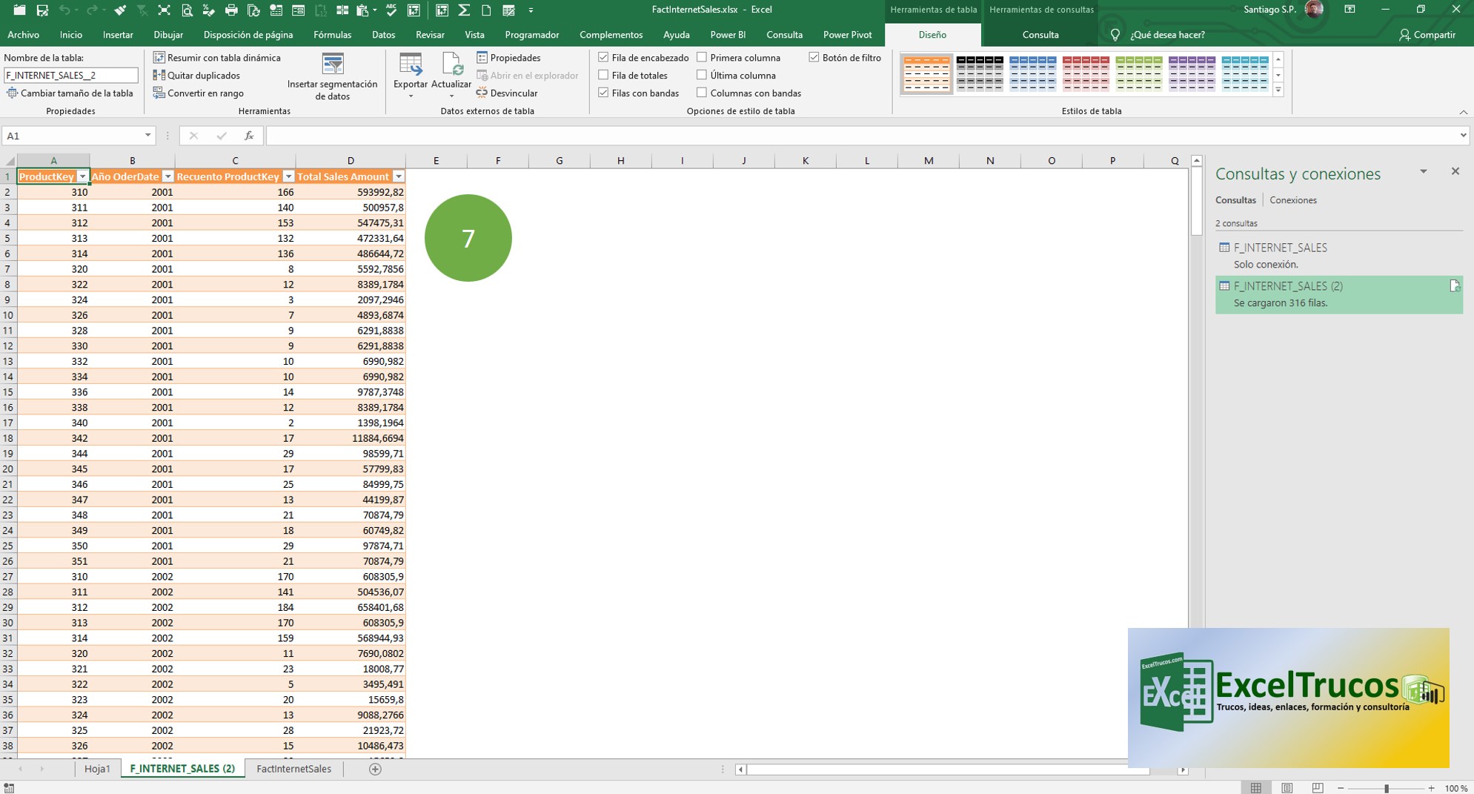
Task: Click the table name input field
Action: [70, 76]
